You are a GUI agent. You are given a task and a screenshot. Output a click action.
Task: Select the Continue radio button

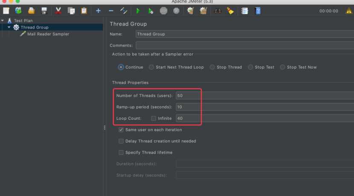[x=121, y=67]
